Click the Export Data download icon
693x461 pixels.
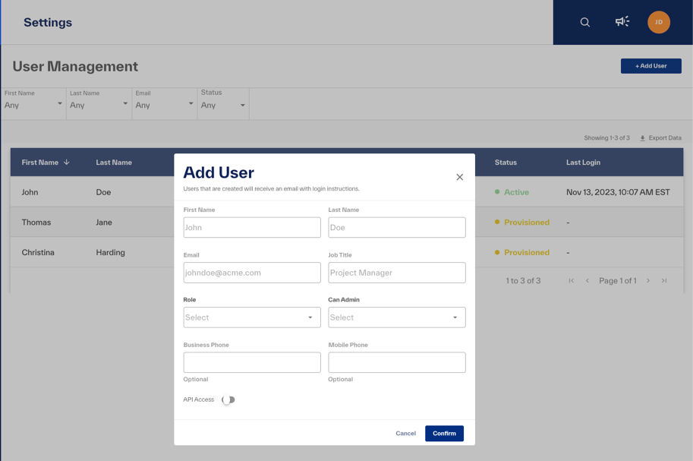[x=643, y=138]
